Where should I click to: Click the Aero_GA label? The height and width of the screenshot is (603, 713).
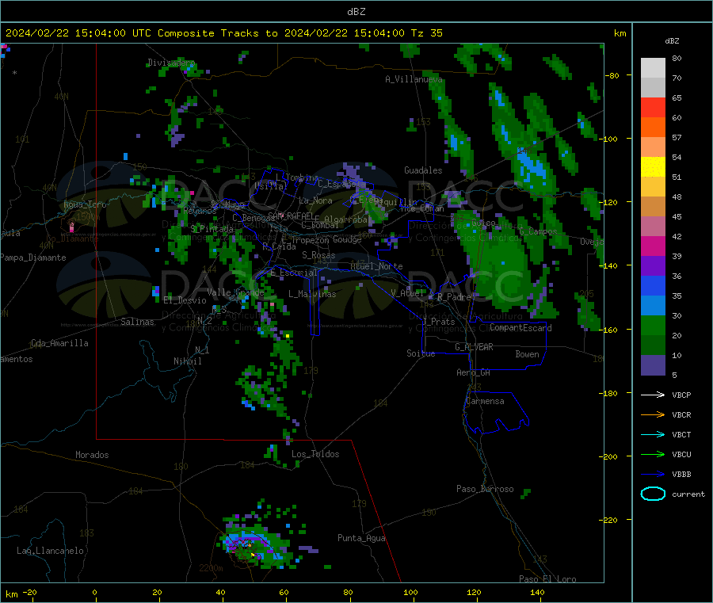click(474, 373)
